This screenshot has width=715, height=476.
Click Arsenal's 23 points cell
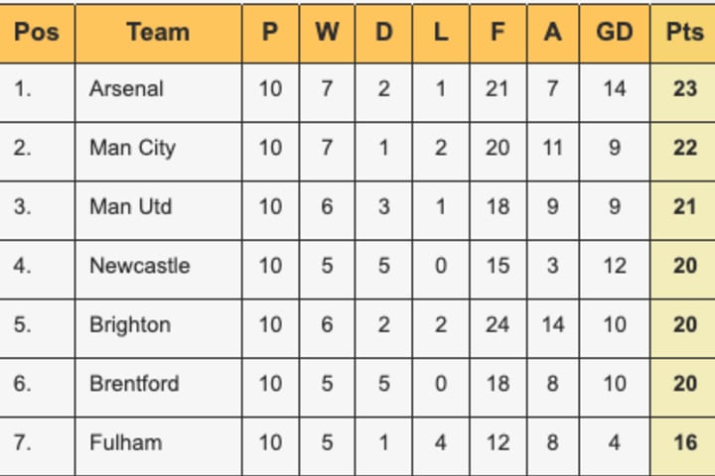coord(684,89)
